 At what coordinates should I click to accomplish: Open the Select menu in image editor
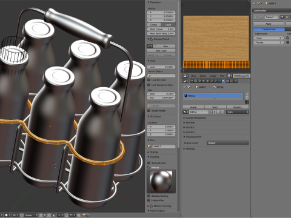click(202, 76)
